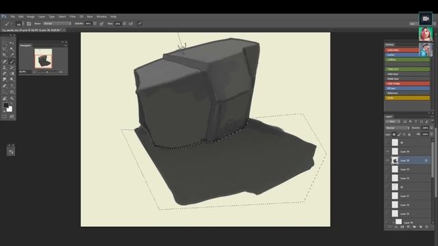Select the Crop tool
The height and width of the screenshot is (246, 438).
[5, 55]
